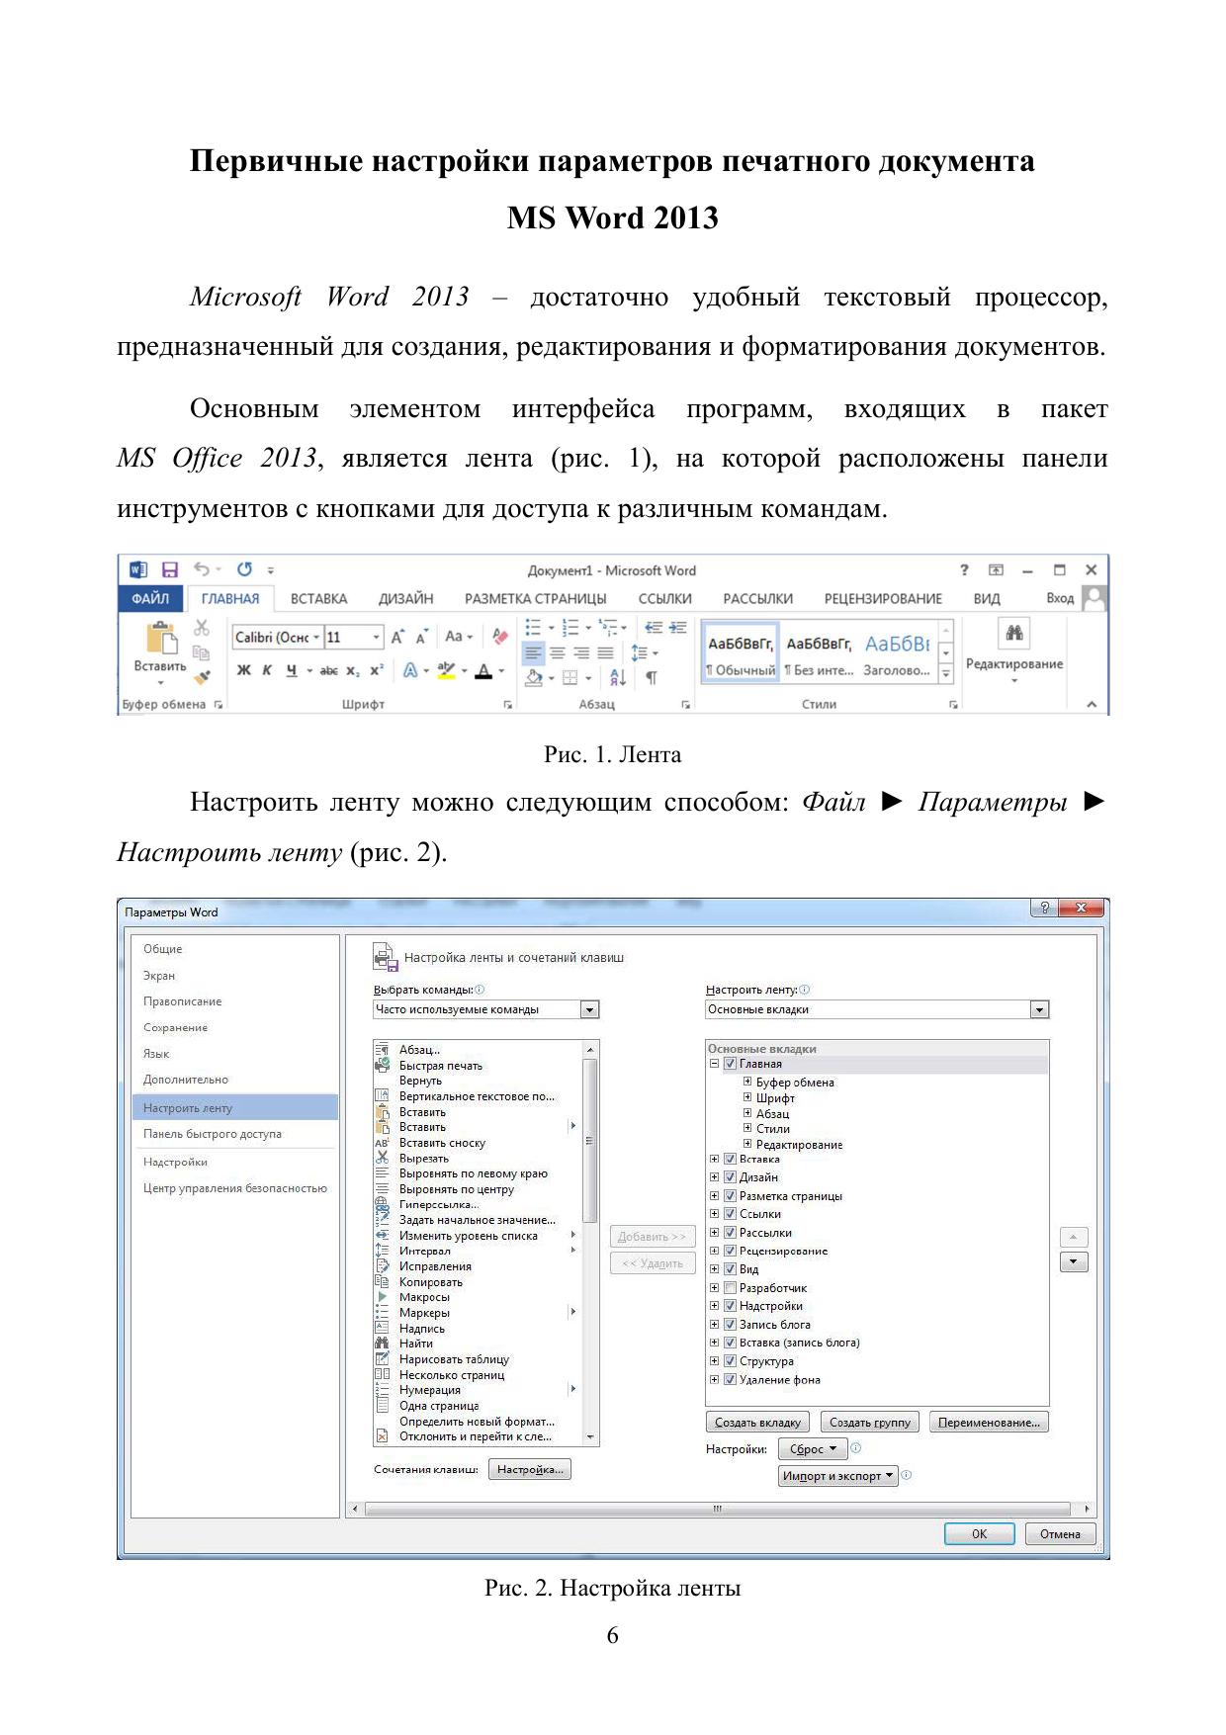Open the Выбрать команды dropdown
Screen dimensions: 1226x1735
click(x=589, y=1009)
